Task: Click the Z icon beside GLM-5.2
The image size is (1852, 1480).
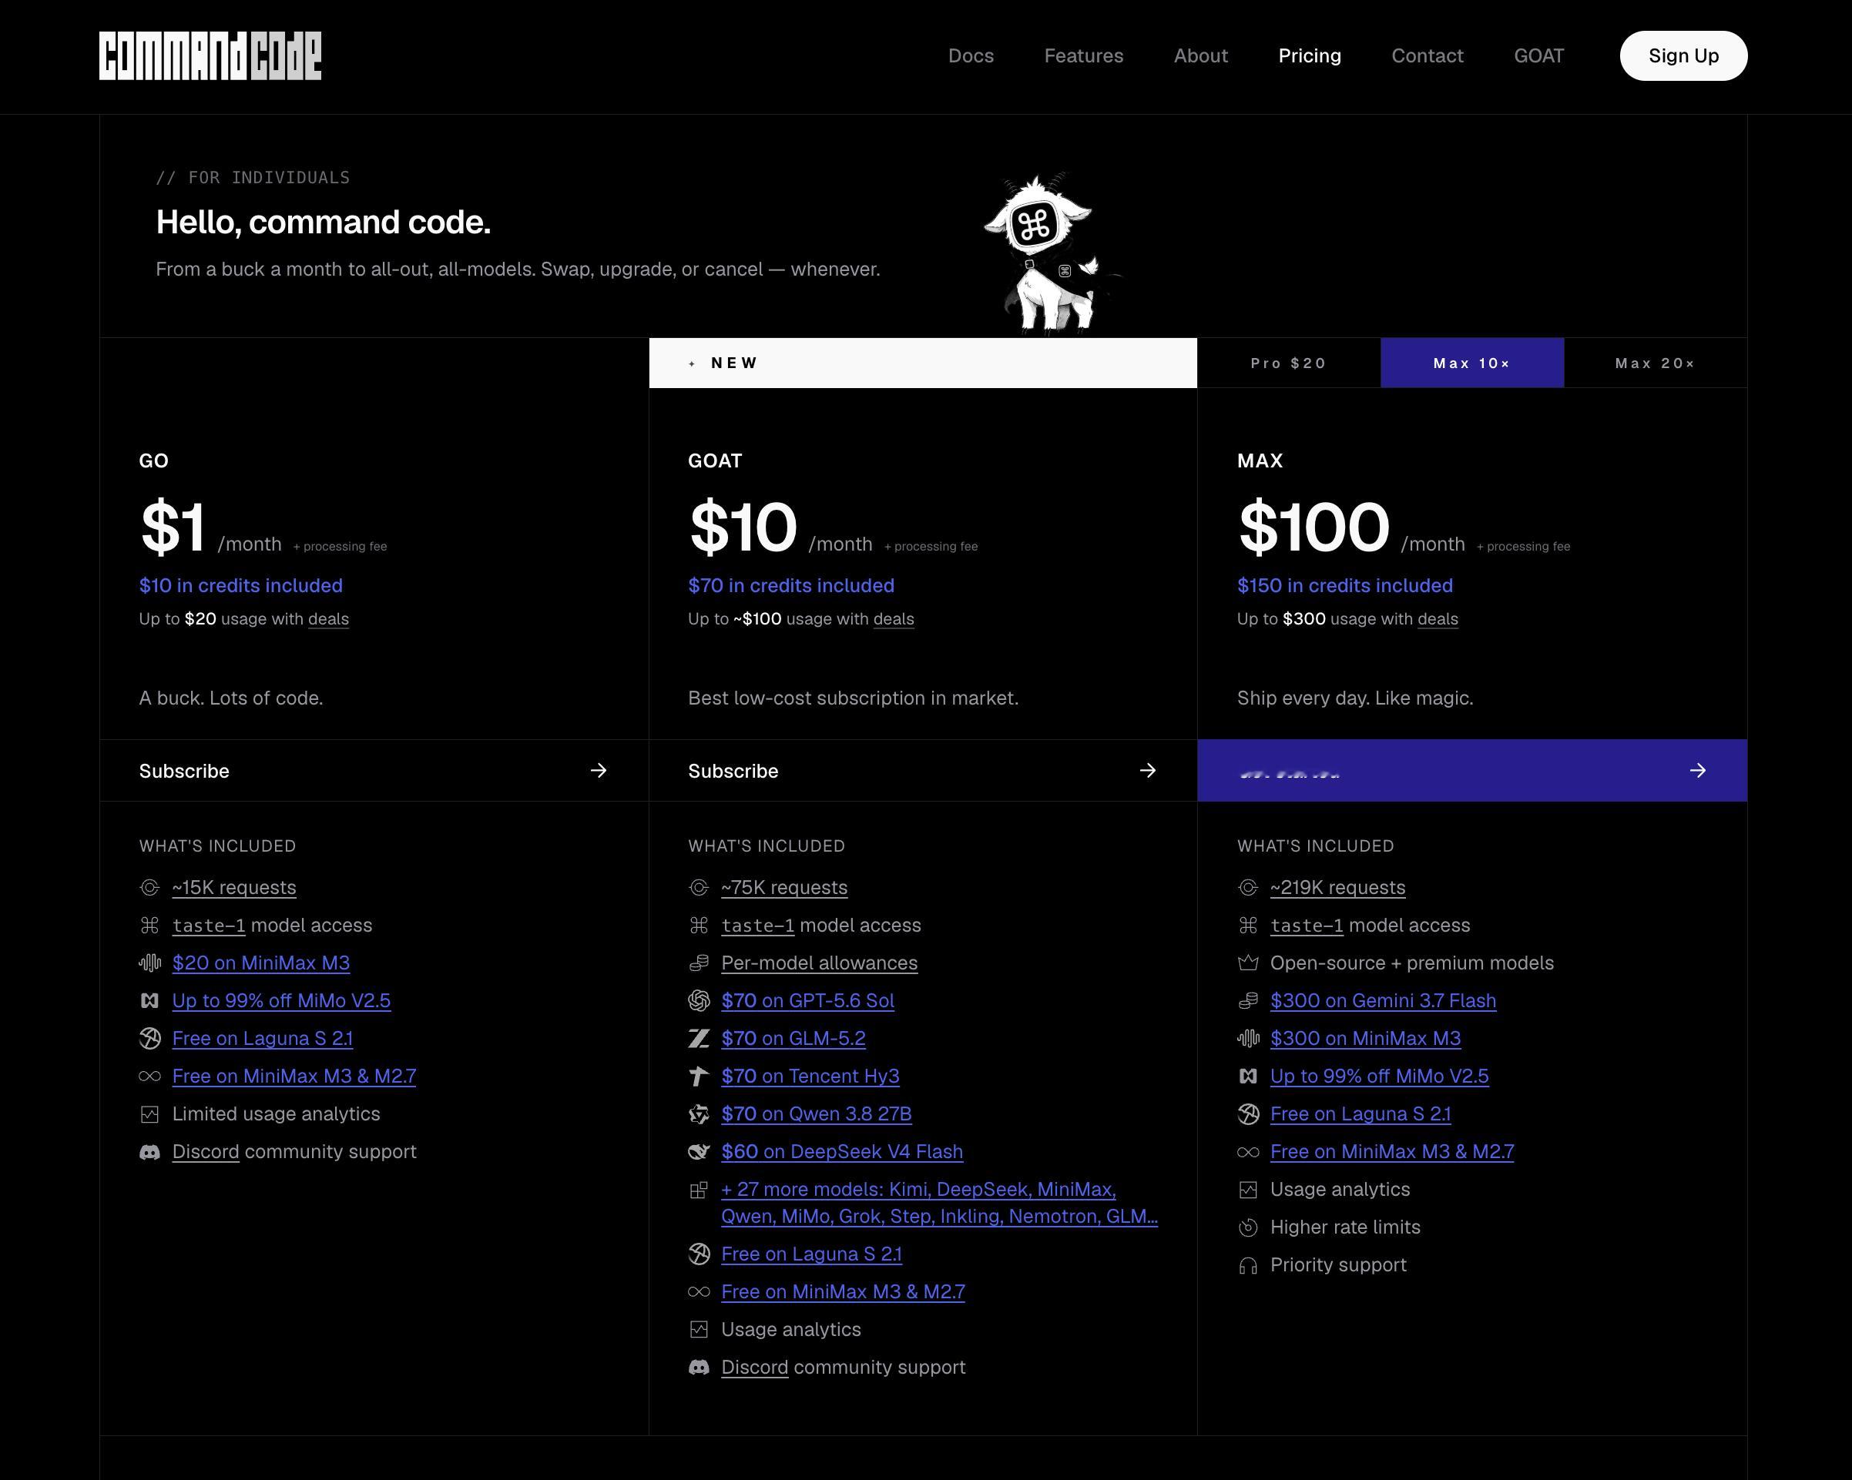Action: (x=700, y=1039)
